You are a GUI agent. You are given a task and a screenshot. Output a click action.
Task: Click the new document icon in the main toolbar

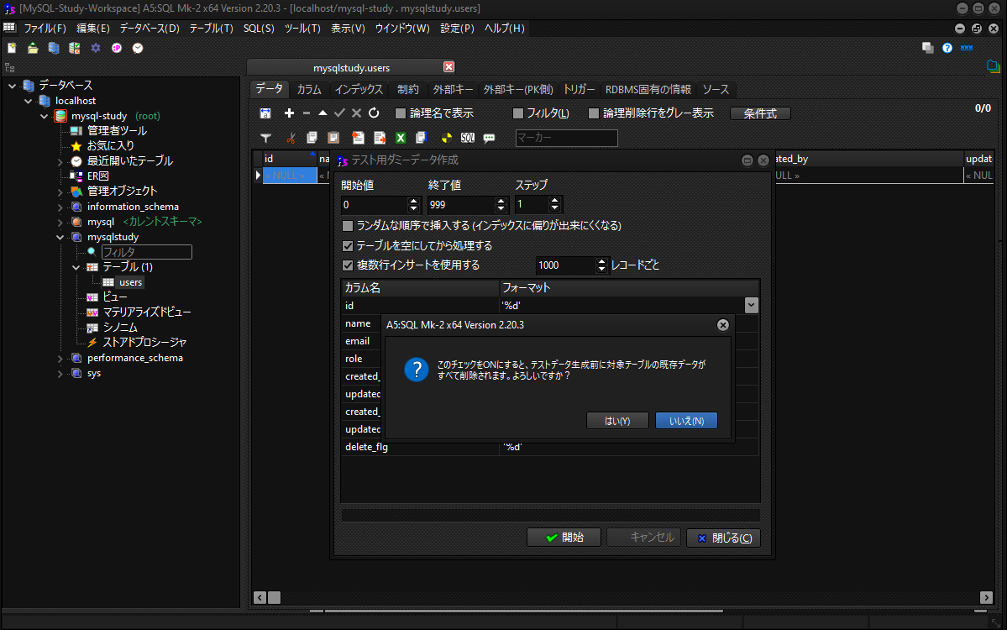point(12,48)
